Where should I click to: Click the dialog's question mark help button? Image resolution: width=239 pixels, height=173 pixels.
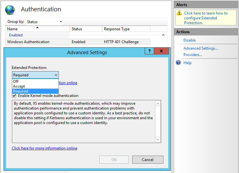tap(149, 51)
